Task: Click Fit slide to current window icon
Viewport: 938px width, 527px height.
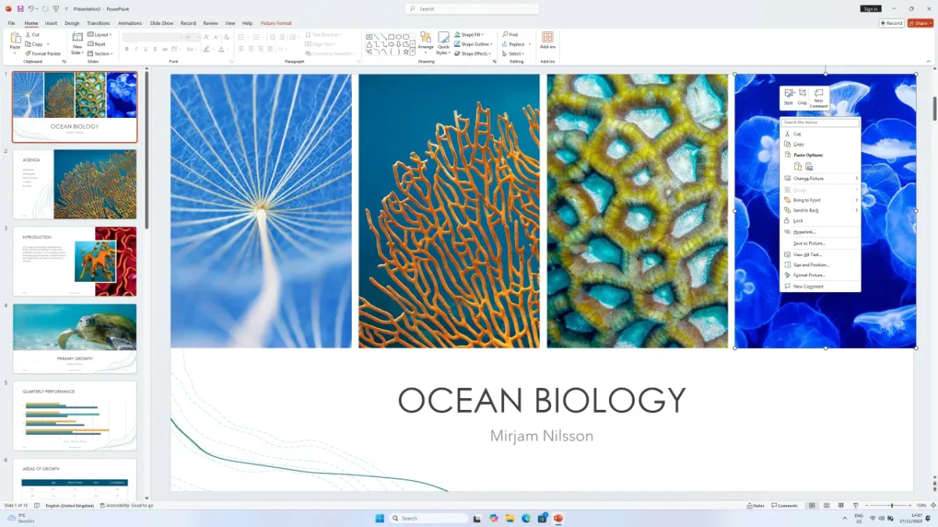Action: click(x=931, y=506)
